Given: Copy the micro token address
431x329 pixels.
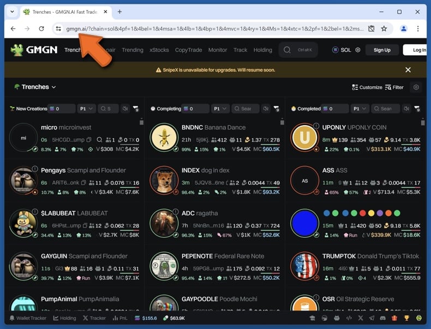Looking at the screenshot, I should pyautogui.click(x=88, y=139).
